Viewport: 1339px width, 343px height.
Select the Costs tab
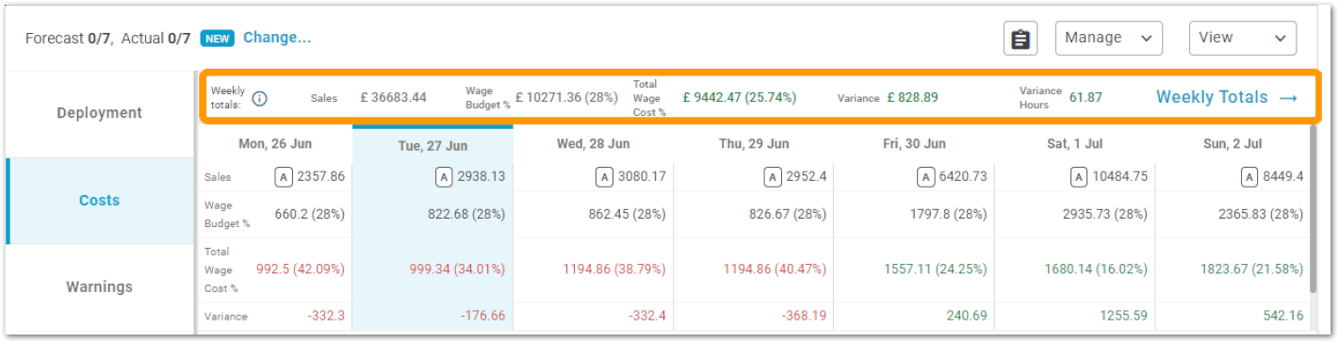pyautogui.click(x=99, y=201)
